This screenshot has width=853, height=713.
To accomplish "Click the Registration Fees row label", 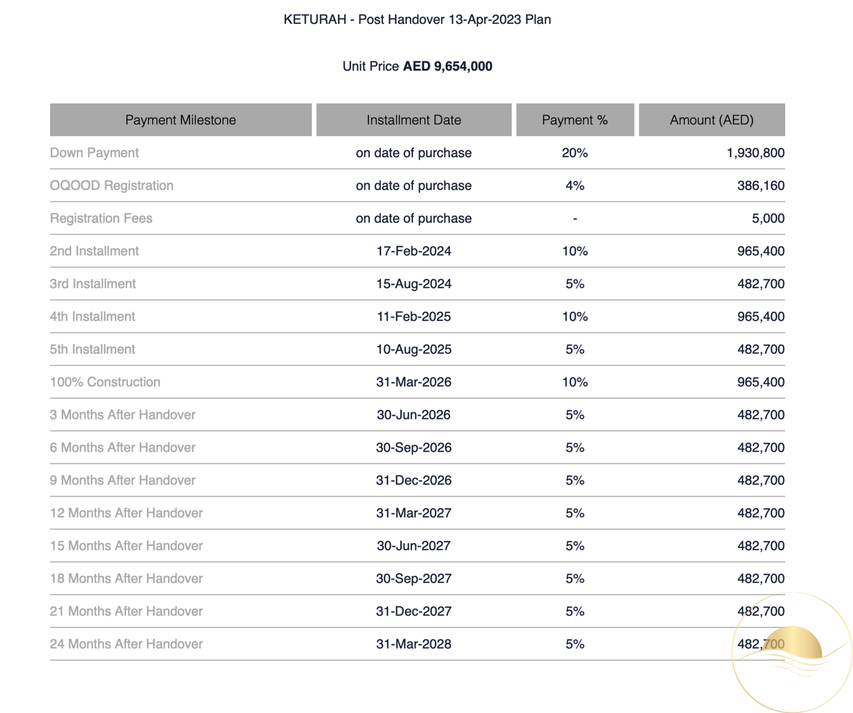I will [x=101, y=218].
